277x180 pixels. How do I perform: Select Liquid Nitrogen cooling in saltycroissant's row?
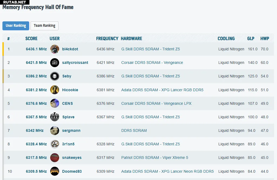point(231,63)
